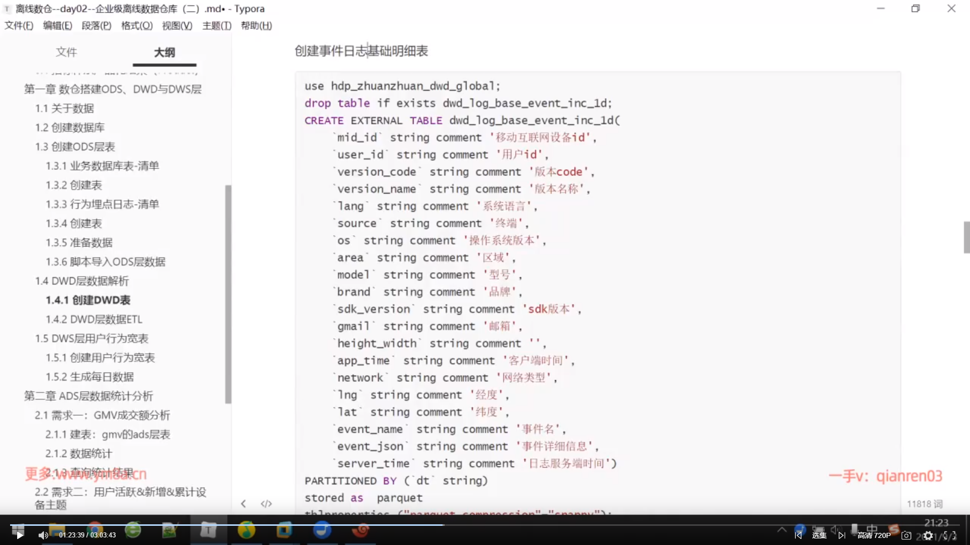Open the 选集 episode list
The image size is (970, 545).
tap(819, 535)
